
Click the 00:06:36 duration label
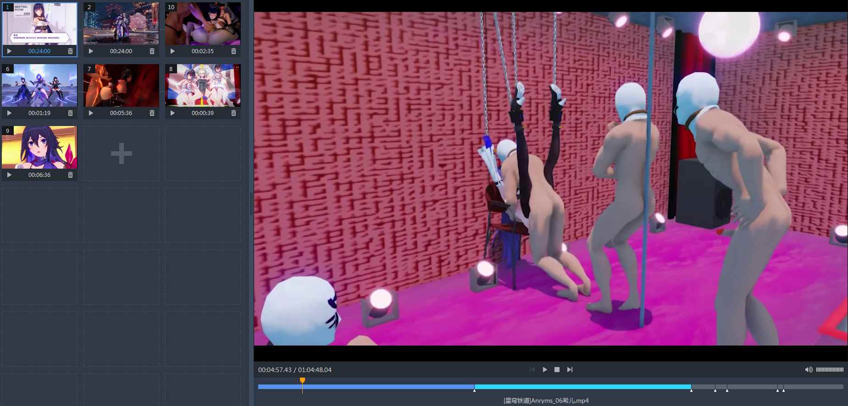(x=39, y=175)
